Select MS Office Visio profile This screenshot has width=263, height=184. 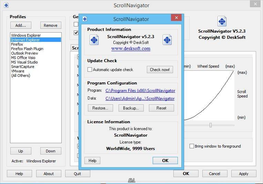(36, 58)
